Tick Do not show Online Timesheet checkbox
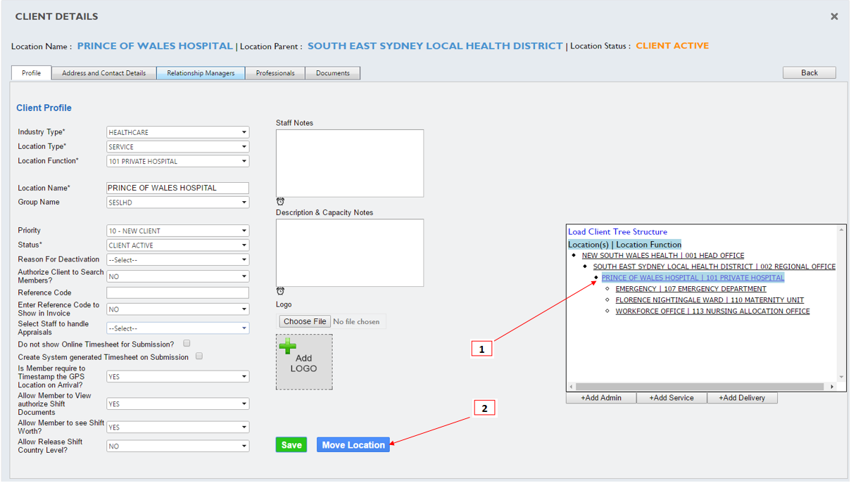Image resolution: width=851 pixels, height=483 pixels. point(187,344)
